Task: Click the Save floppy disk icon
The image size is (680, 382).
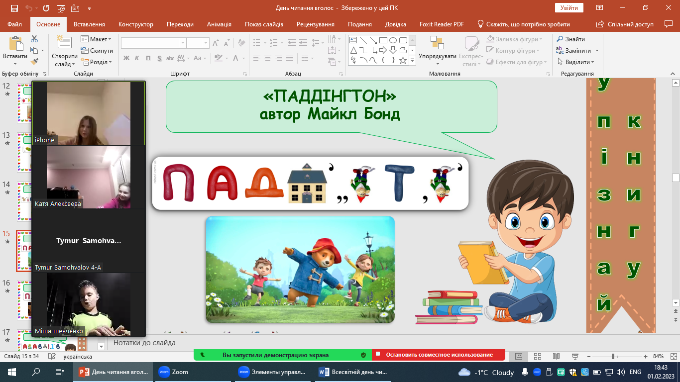Action: (14, 8)
